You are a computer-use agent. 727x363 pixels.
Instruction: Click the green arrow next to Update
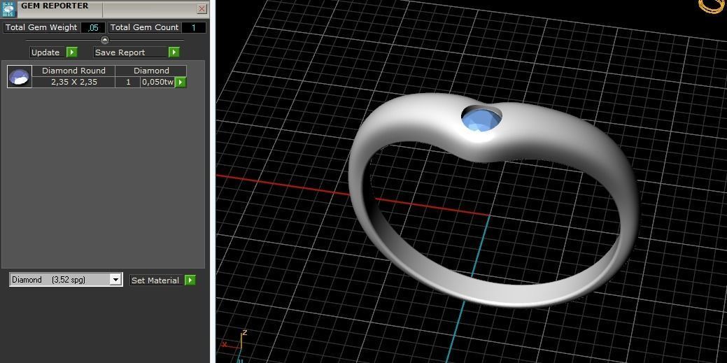pyautogui.click(x=72, y=52)
